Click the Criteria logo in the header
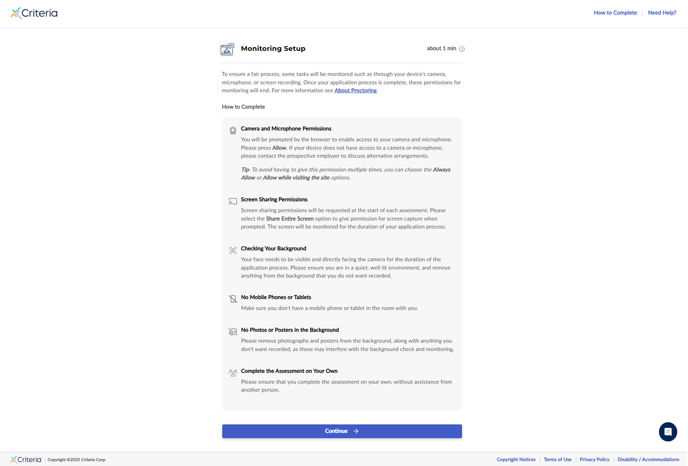 tap(34, 13)
